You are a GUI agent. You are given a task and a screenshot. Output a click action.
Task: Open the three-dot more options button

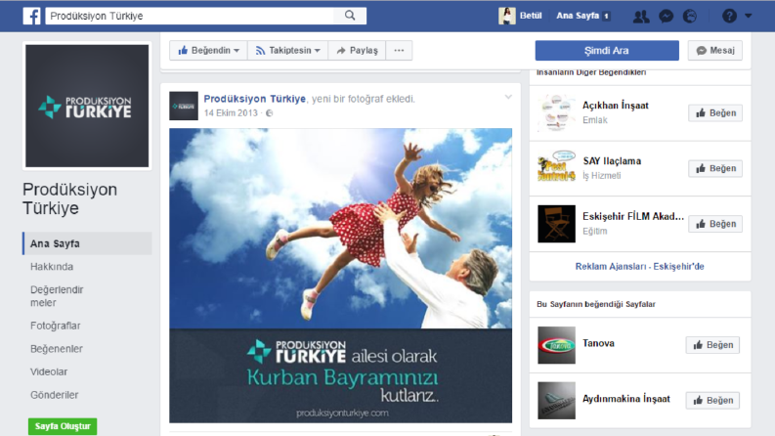coord(399,51)
